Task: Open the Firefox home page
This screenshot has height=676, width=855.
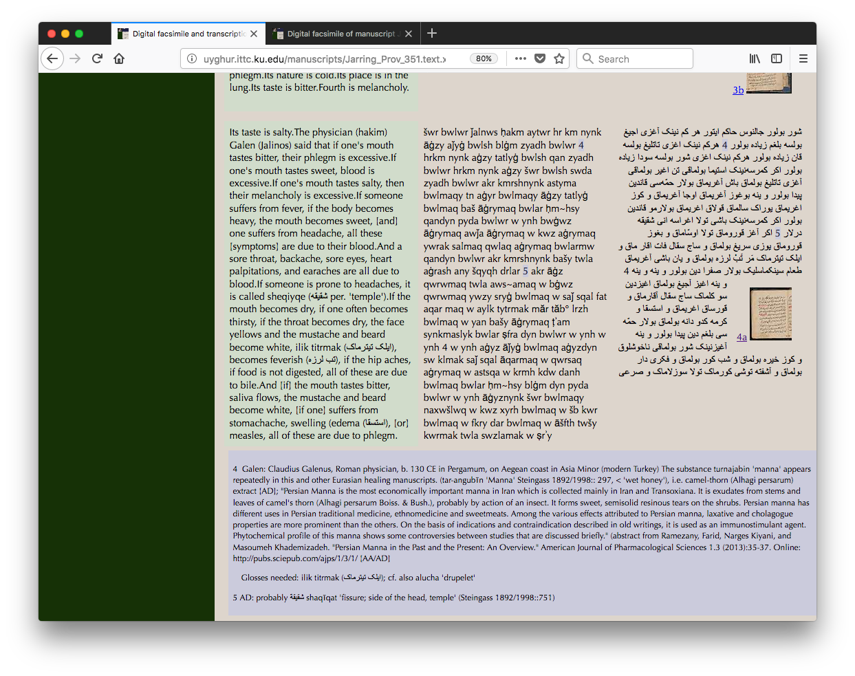Action: [119, 58]
